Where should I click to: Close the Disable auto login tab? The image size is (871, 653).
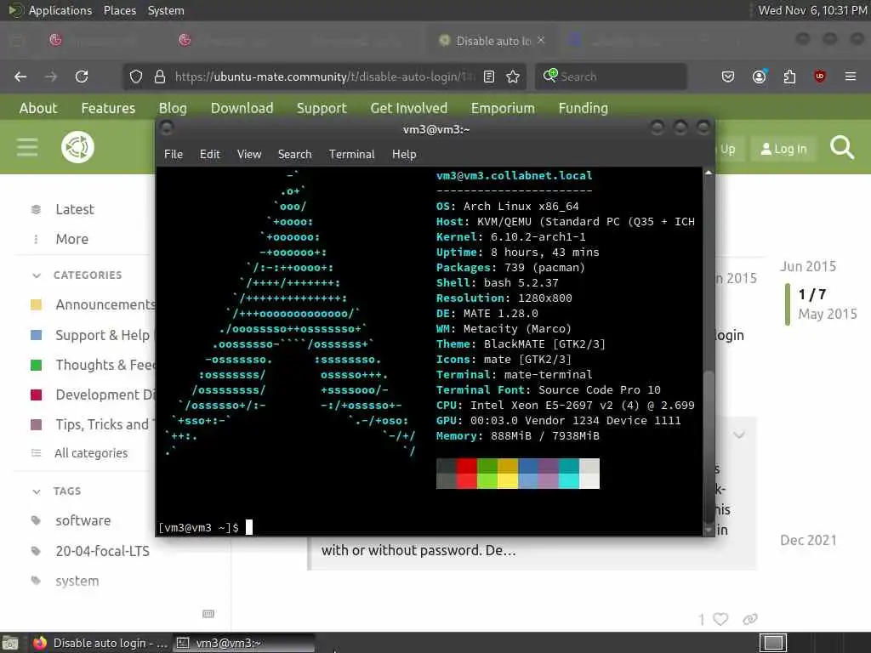pyautogui.click(x=541, y=40)
